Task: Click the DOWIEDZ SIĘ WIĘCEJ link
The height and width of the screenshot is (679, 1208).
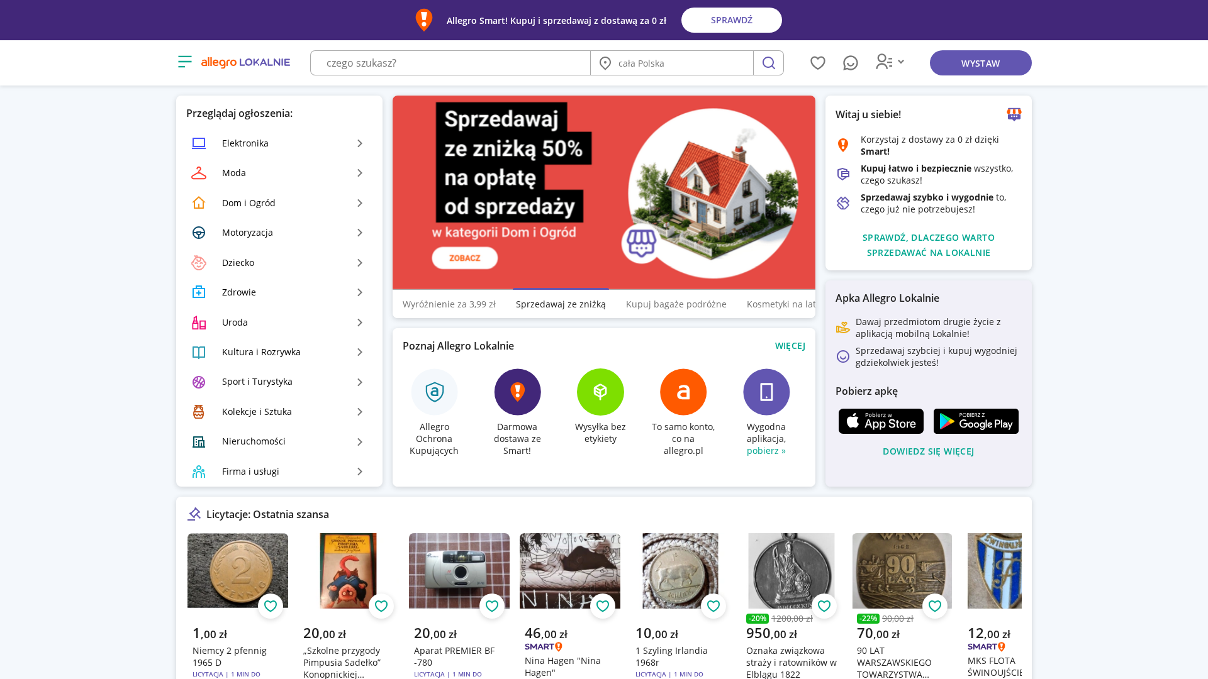Action: (928, 451)
